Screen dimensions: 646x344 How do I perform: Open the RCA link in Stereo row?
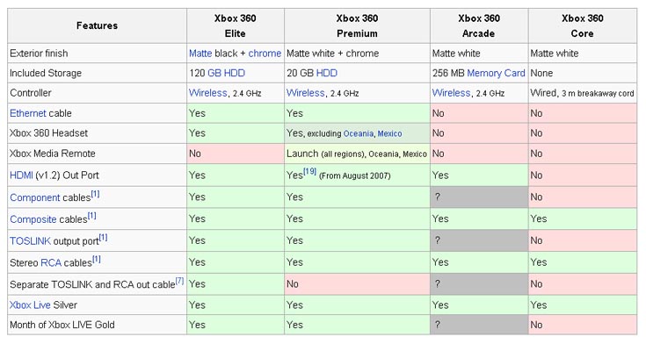51,263
